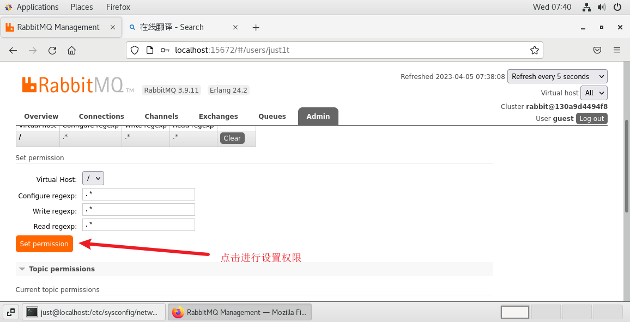Open the Connections tab
The width and height of the screenshot is (630, 322).
coord(101,116)
